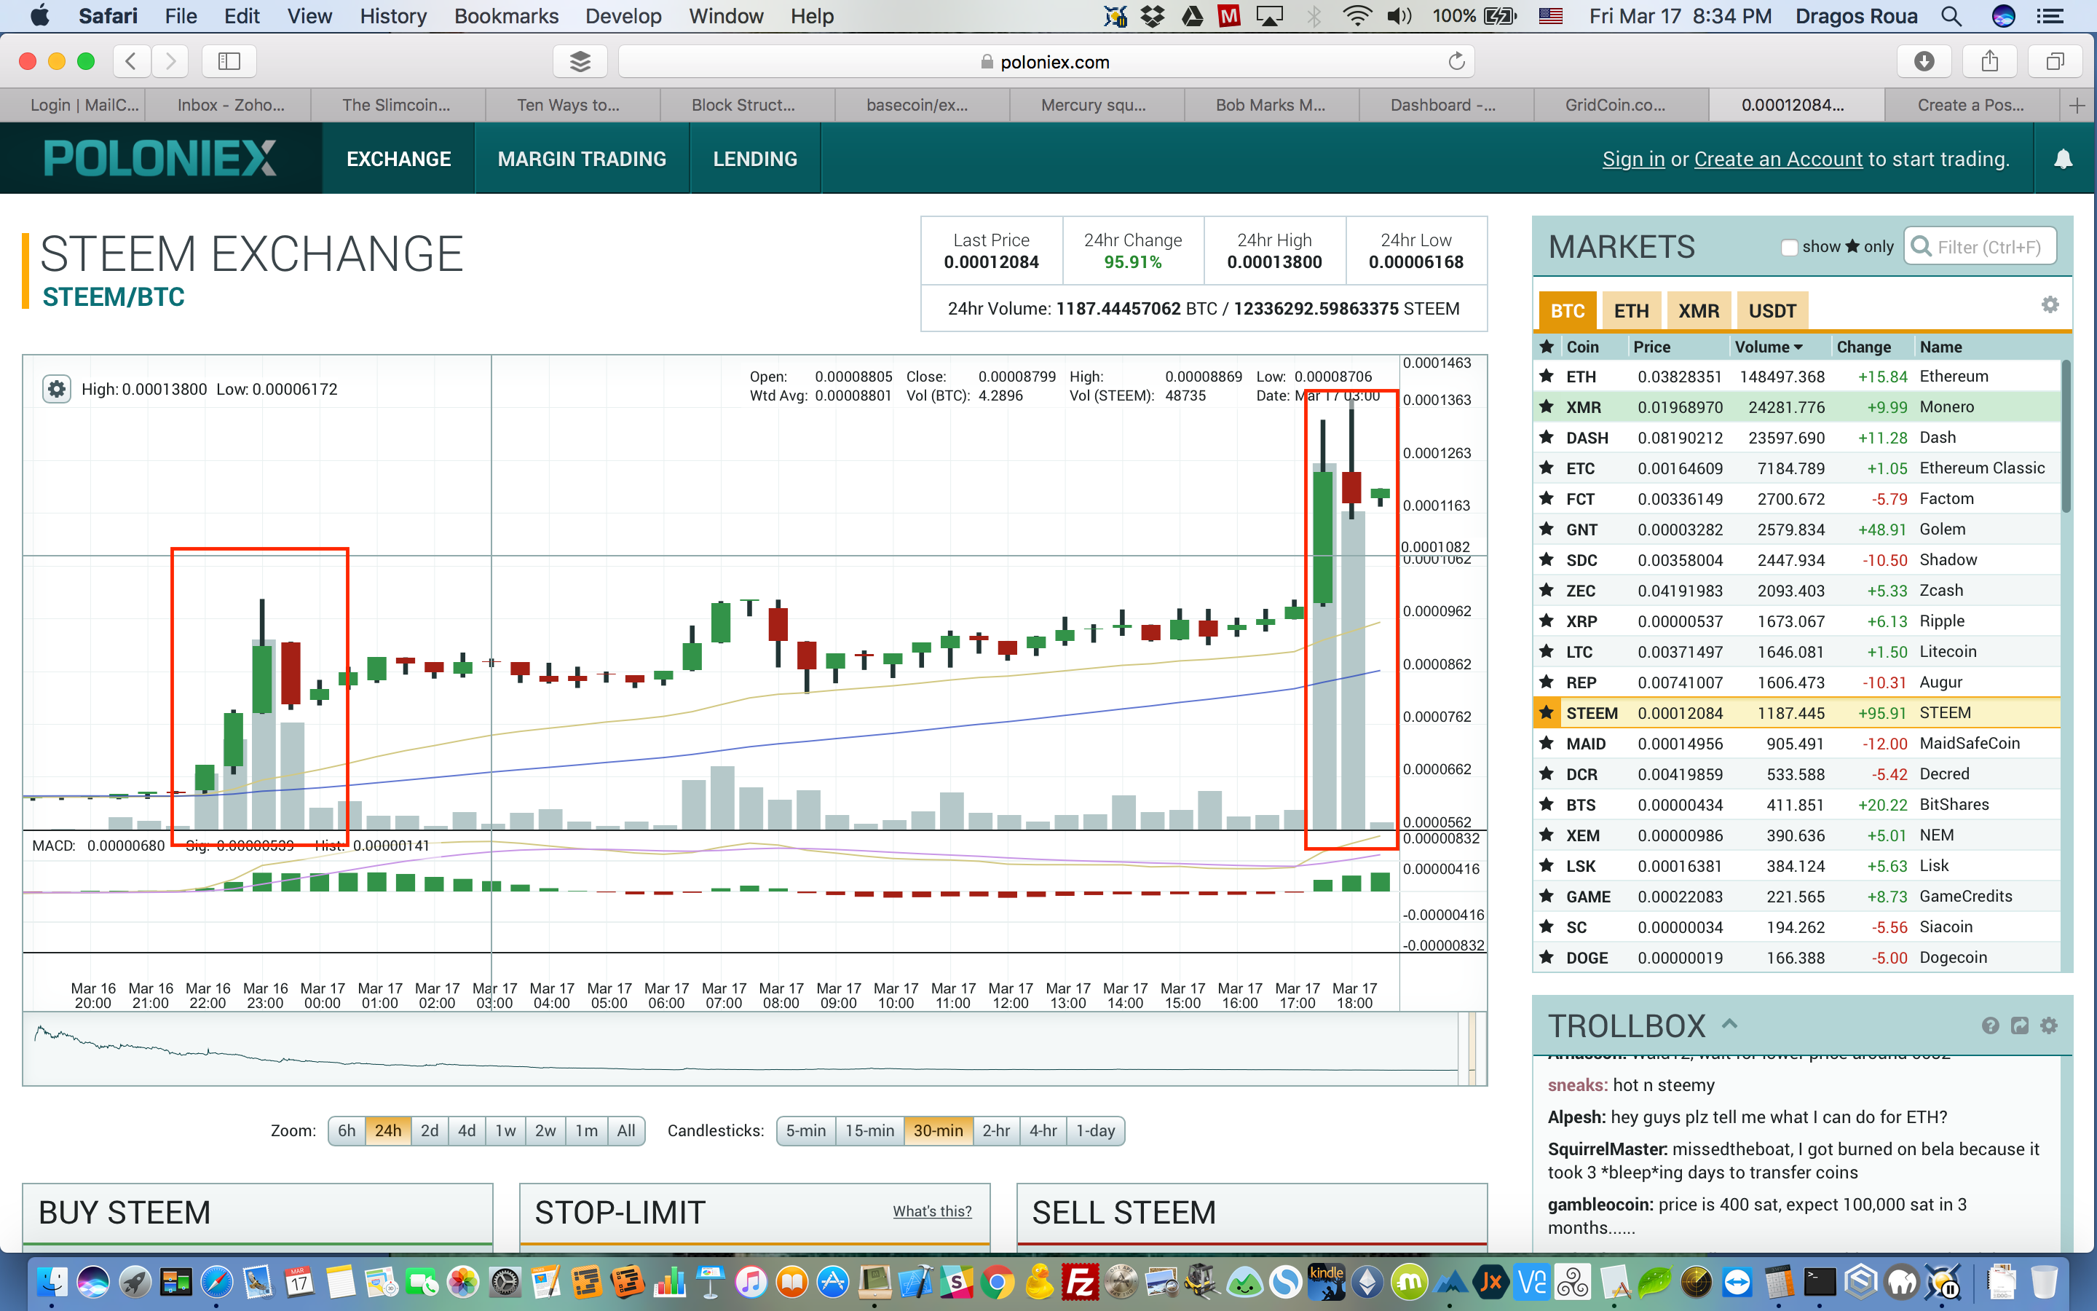Select 2-hr candlesticks button

pos(995,1130)
